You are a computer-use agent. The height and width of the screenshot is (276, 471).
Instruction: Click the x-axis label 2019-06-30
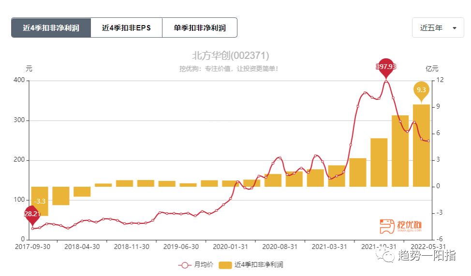[181, 247]
